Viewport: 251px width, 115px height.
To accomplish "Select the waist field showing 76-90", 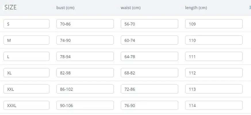I will coord(149,106).
